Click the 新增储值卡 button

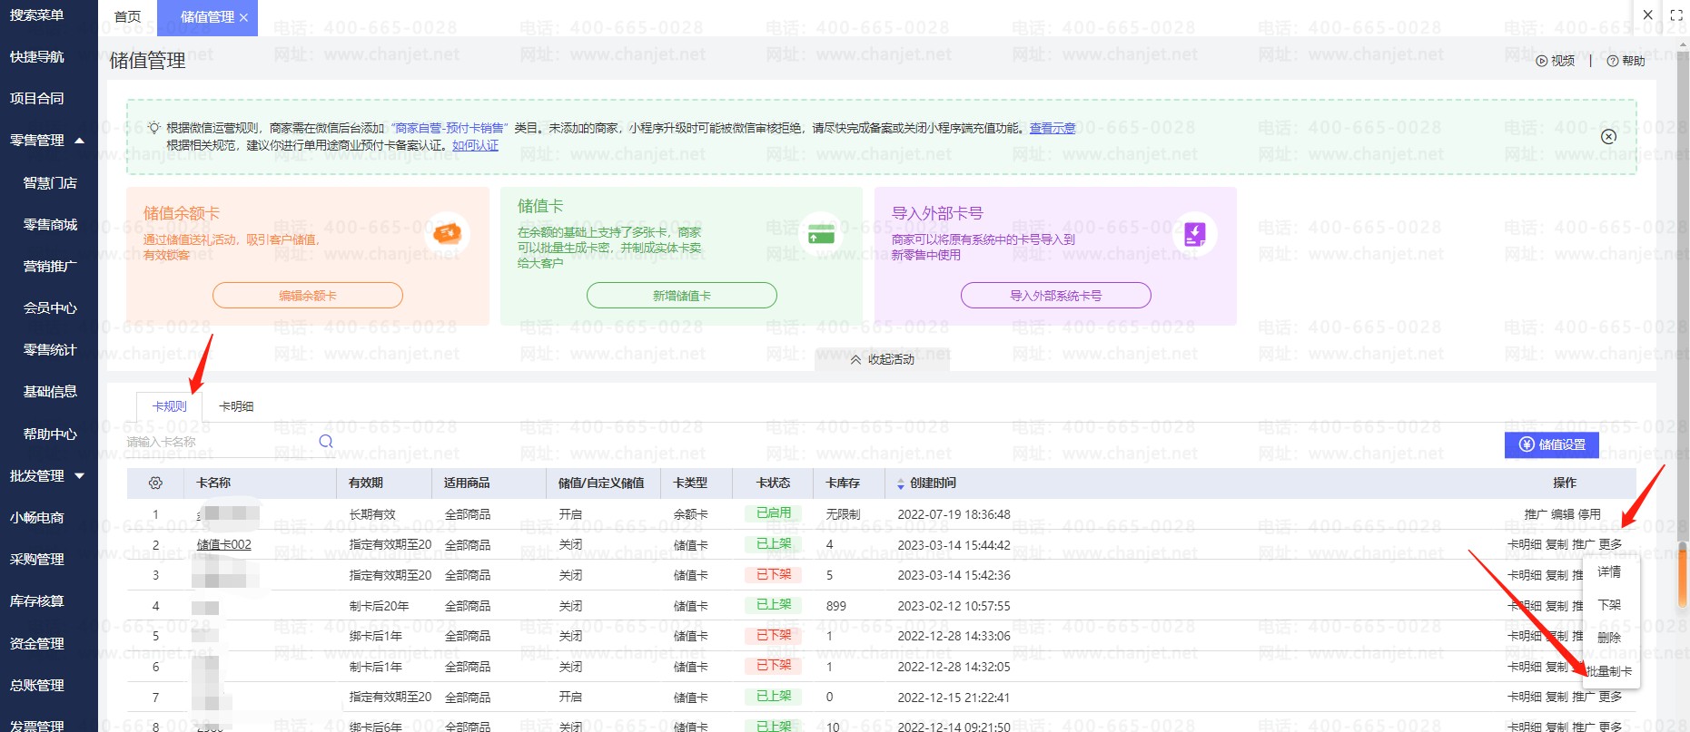click(681, 296)
